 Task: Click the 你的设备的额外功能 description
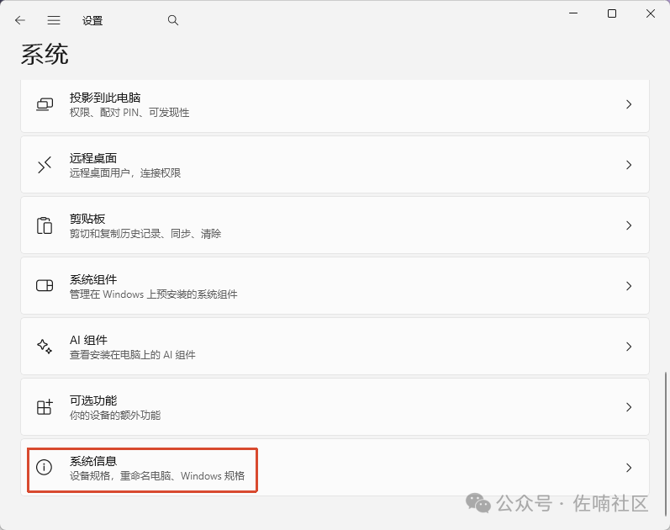coord(115,416)
